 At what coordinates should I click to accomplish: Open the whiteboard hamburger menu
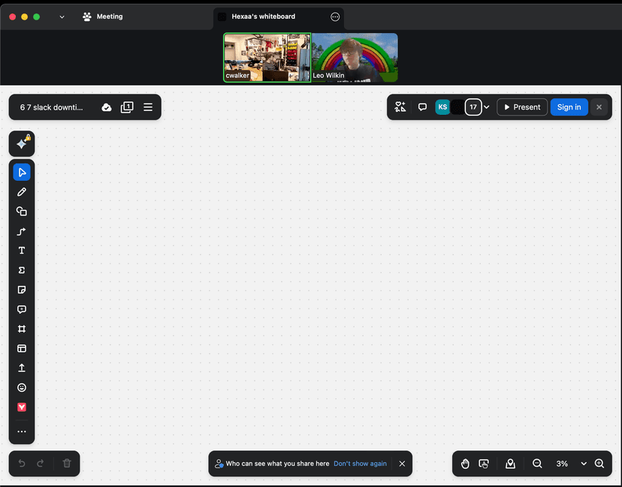pos(148,107)
